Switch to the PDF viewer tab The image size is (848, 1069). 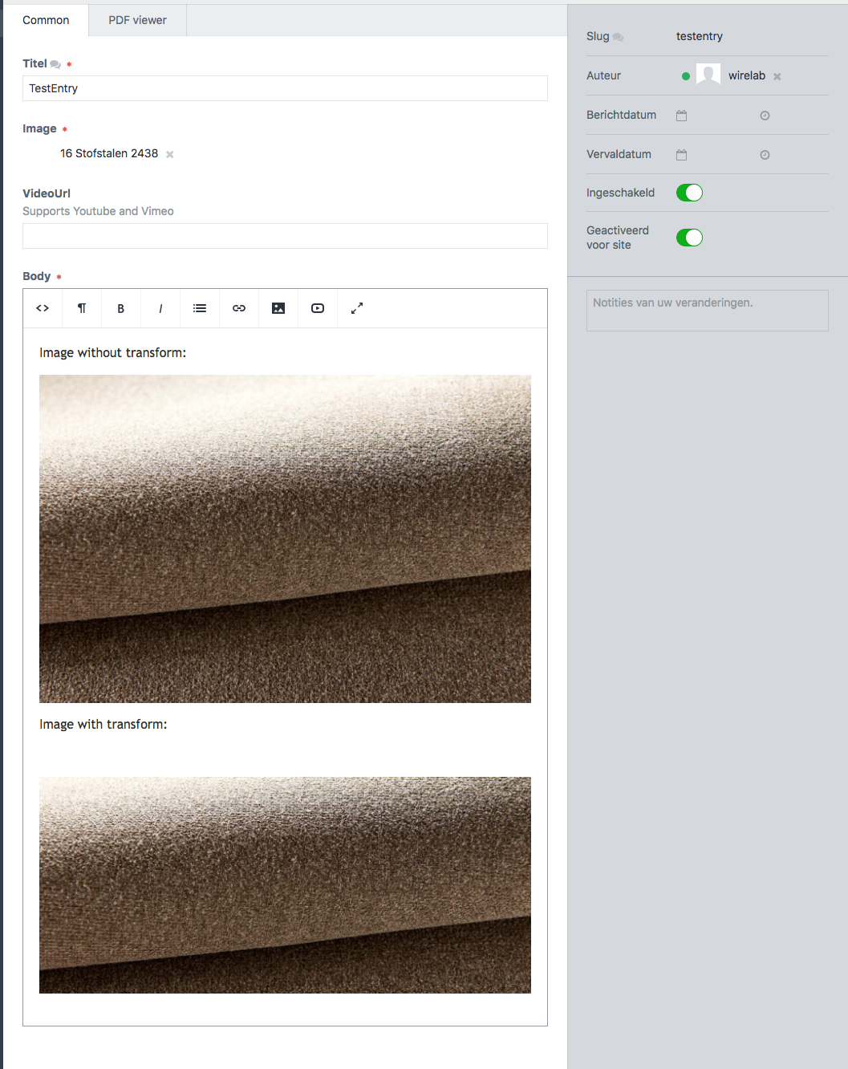136,19
